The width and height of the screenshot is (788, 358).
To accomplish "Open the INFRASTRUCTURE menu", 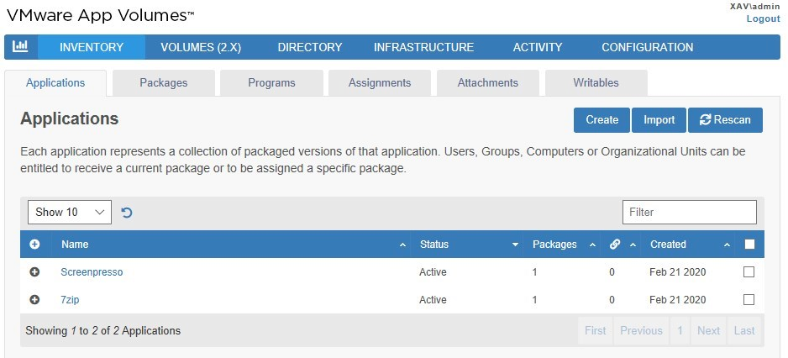I will click(423, 47).
